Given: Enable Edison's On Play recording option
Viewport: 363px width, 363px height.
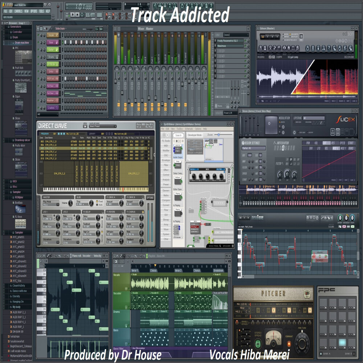Looking at the screenshot, I should tap(290, 37).
